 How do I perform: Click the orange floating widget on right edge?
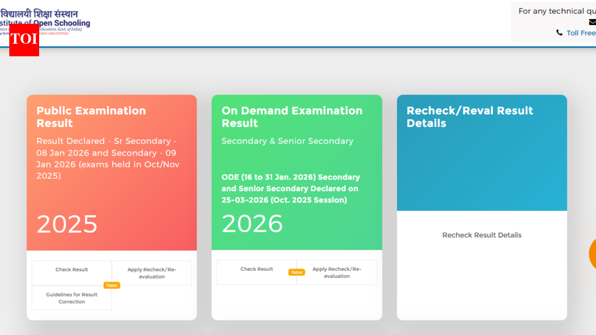point(593,254)
